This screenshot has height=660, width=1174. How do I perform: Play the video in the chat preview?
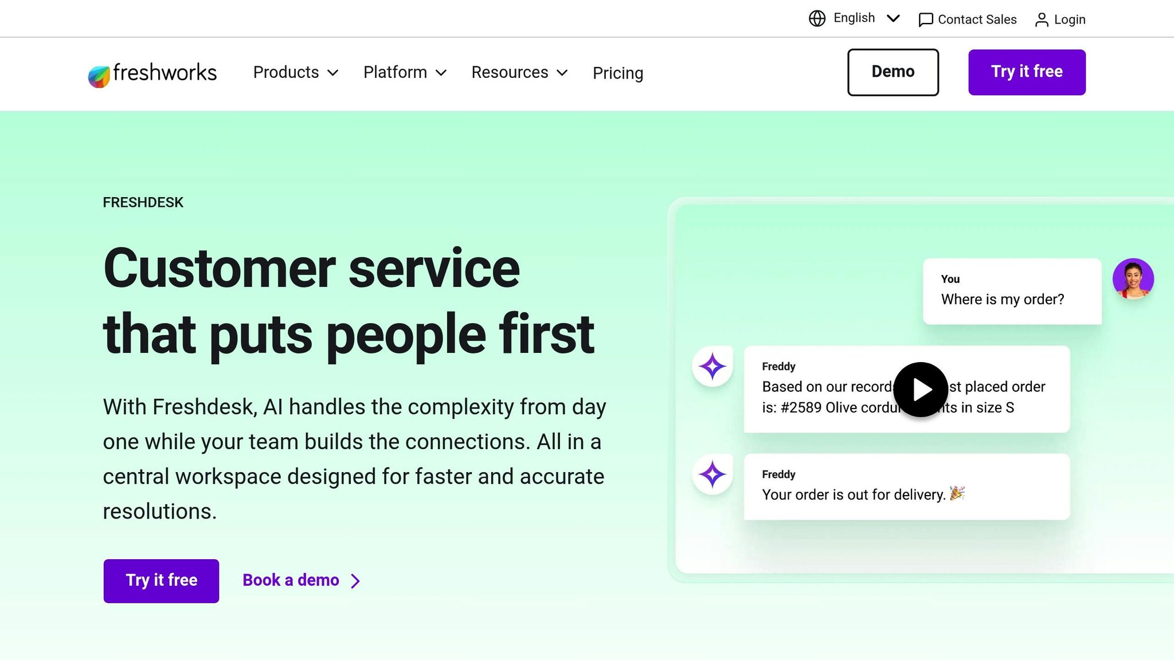coord(920,388)
